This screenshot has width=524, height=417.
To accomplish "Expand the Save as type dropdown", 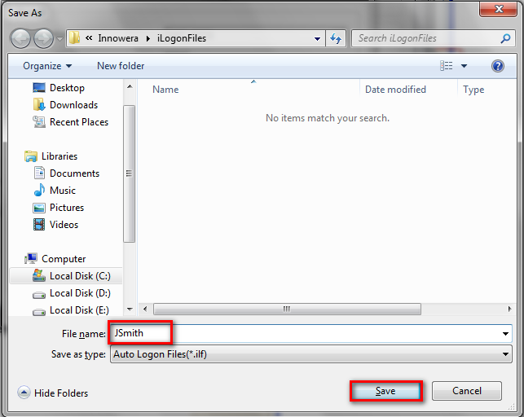I will [505, 354].
